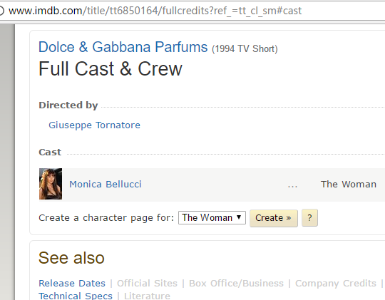The height and width of the screenshot is (300, 385).
Task: Click the Literature link
Action: pos(147,296)
